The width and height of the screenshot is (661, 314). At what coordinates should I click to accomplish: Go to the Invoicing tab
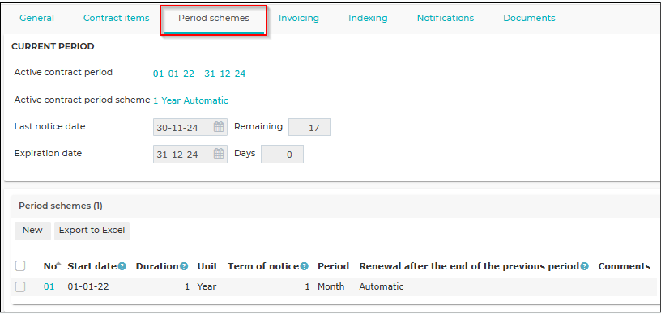click(x=298, y=18)
